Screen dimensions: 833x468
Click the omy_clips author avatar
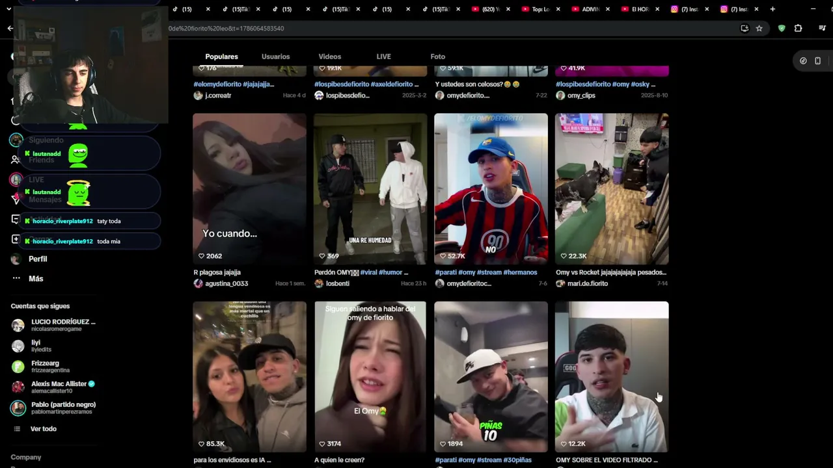[x=560, y=96]
